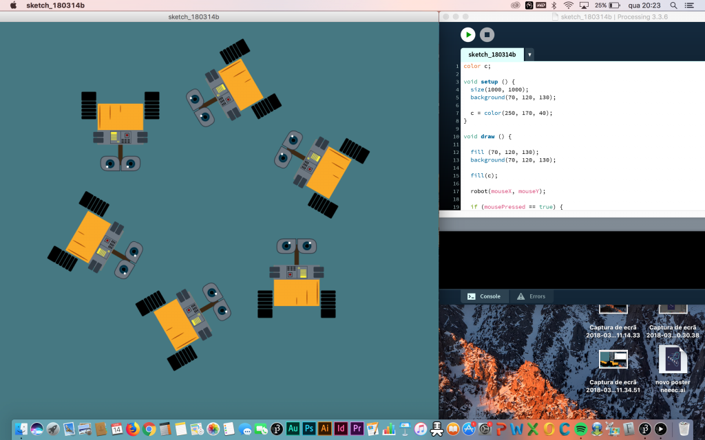Launch PowerPoint from the Dock
Viewport: 705px width, 440px height.
click(x=501, y=429)
